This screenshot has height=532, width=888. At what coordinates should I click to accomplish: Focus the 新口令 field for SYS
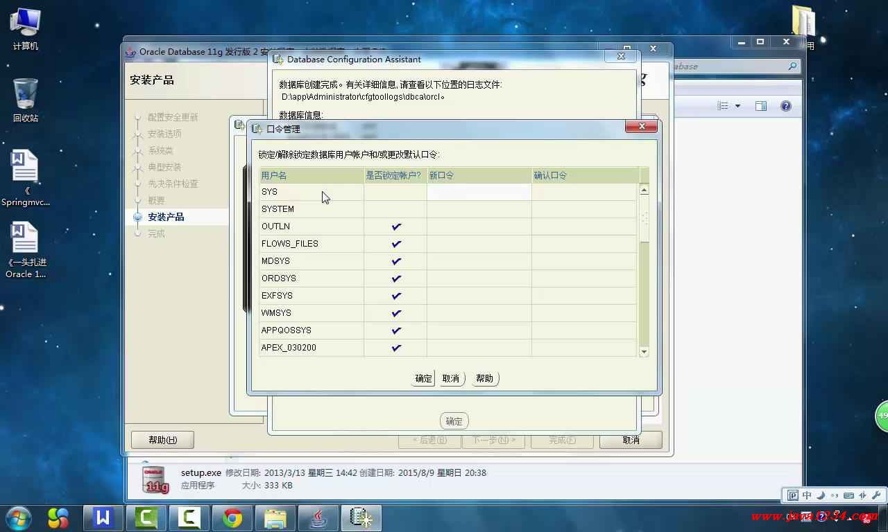tap(479, 192)
